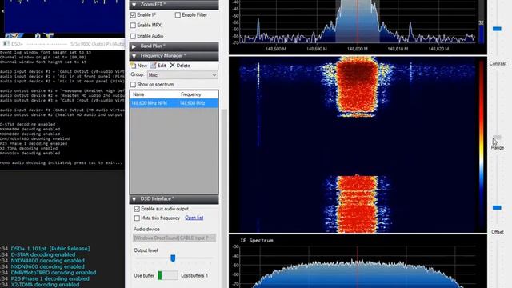Adjust the Output level slider handle
This screenshot has width=512, height=288.
point(173,258)
